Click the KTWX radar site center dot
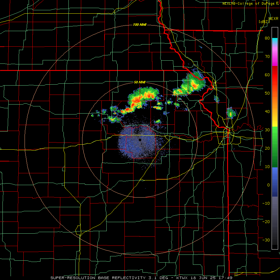 (140, 140)
